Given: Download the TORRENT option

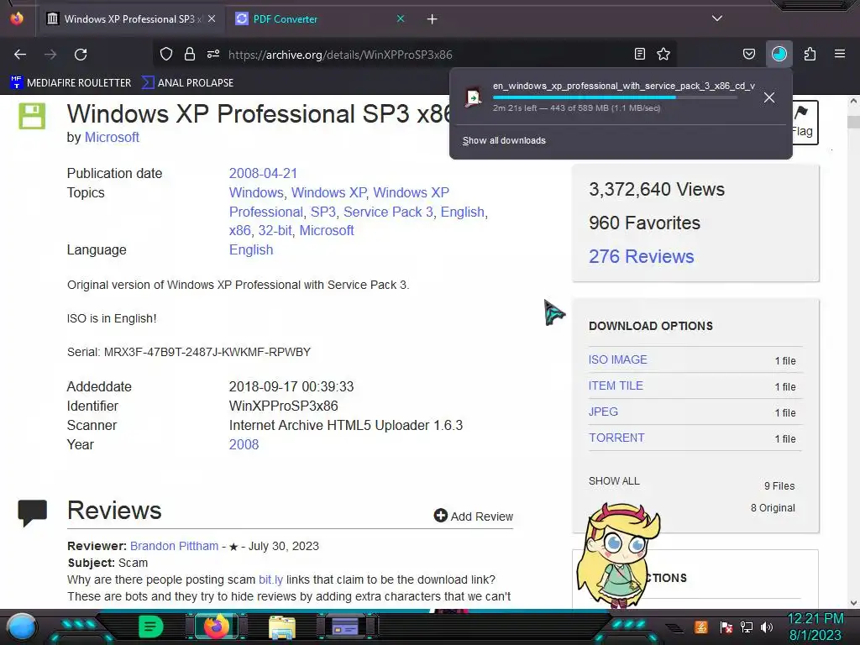Looking at the screenshot, I should [x=616, y=438].
